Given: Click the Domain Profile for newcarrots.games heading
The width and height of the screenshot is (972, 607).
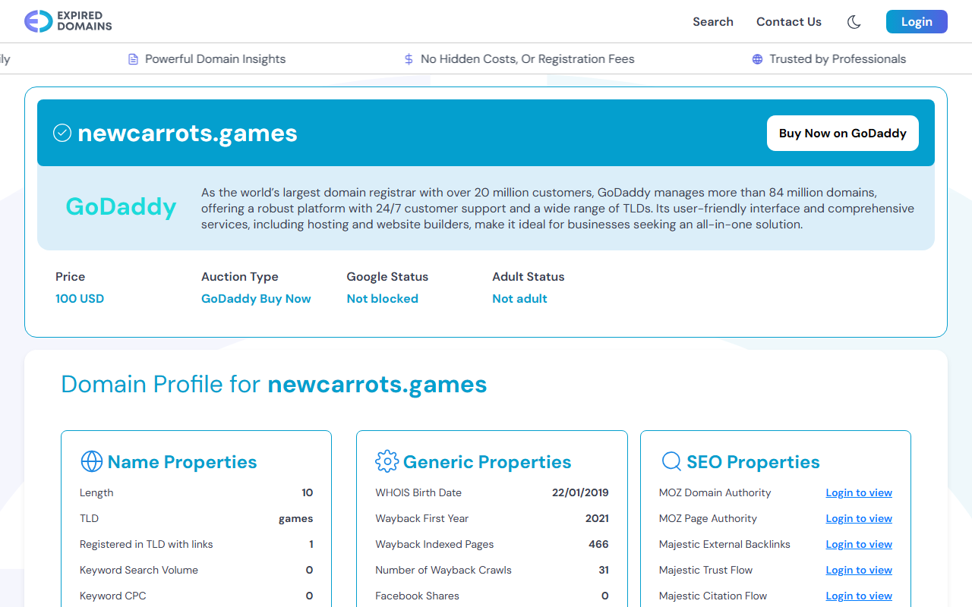Looking at the screenshot, I should (274, 384).
